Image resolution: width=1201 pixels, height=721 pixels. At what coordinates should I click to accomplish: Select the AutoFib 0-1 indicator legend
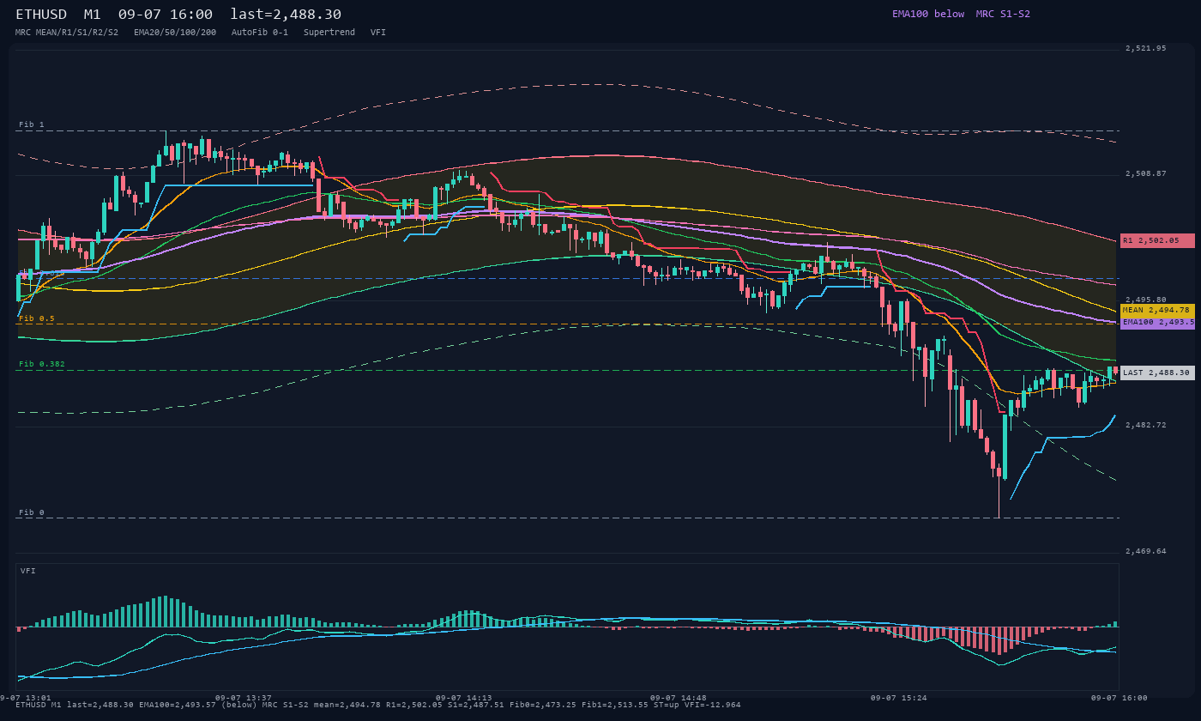260,33
